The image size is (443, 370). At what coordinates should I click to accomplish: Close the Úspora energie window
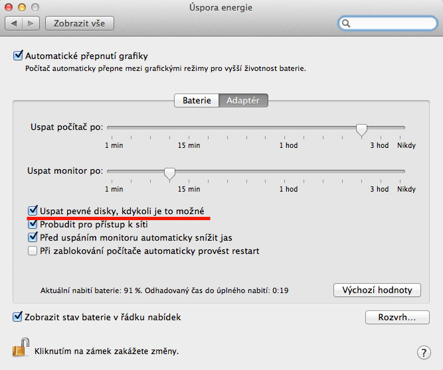pos(9,7)
